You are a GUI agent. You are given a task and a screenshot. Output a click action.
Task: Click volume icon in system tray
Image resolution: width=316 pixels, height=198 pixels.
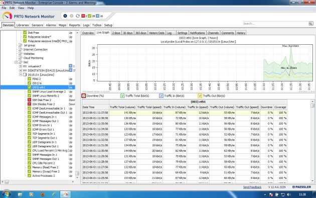tap(289, 194)
